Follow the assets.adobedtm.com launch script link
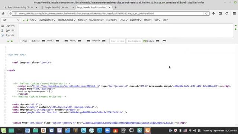The width and height of the screenshot is (238, 134). (128, 123)
